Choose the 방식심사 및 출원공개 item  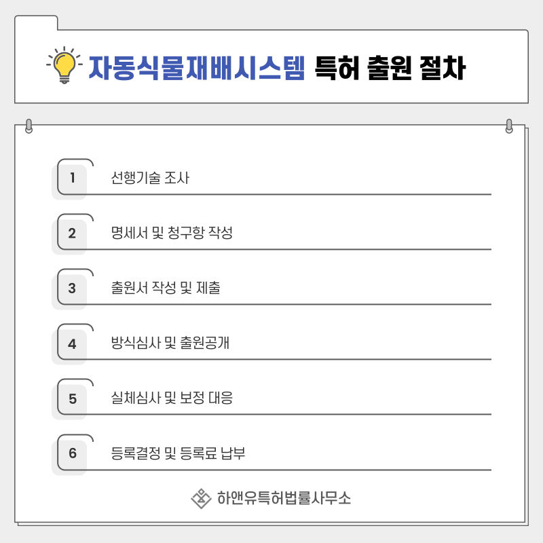point(170,343)
